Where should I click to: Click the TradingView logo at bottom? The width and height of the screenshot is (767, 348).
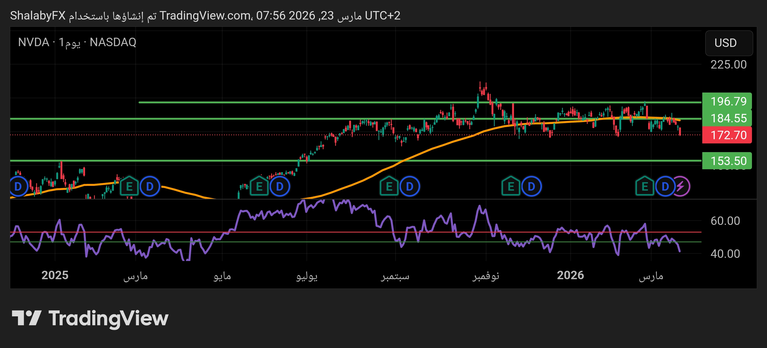(x=90, y=318)
